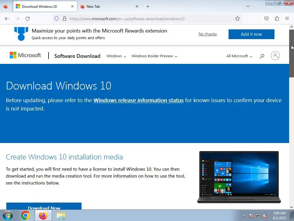Open the Windows release information status link
Viewport: 294px width, 221px height.
coord(138,100)
